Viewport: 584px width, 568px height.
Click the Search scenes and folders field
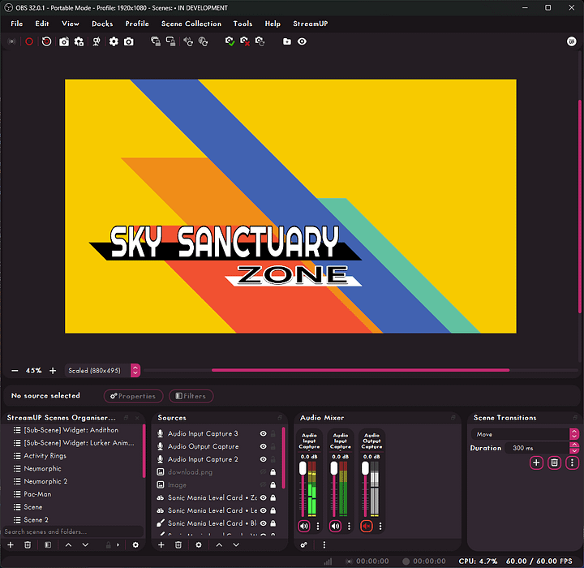coord(74,531)
